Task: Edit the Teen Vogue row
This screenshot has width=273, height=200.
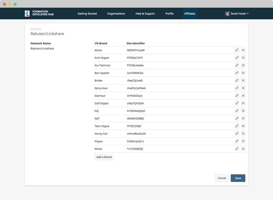Action: pyautogui.click(x=237, y=126)
